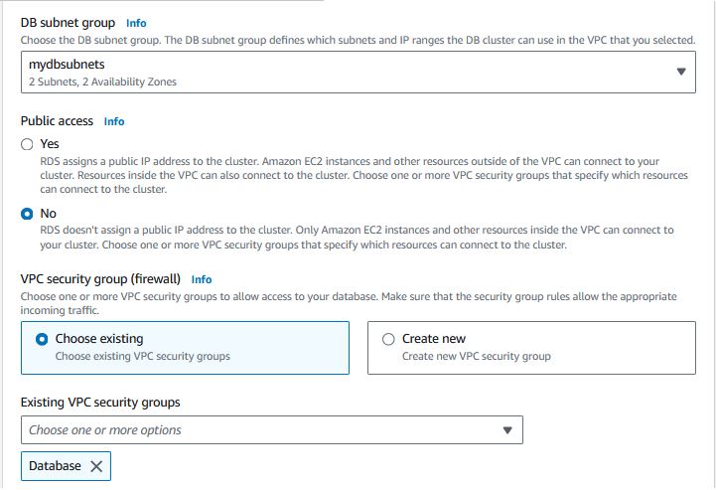The image size is (716, 490).
Task: Open Info next to VPC security group
Action: tap(202, 279)
